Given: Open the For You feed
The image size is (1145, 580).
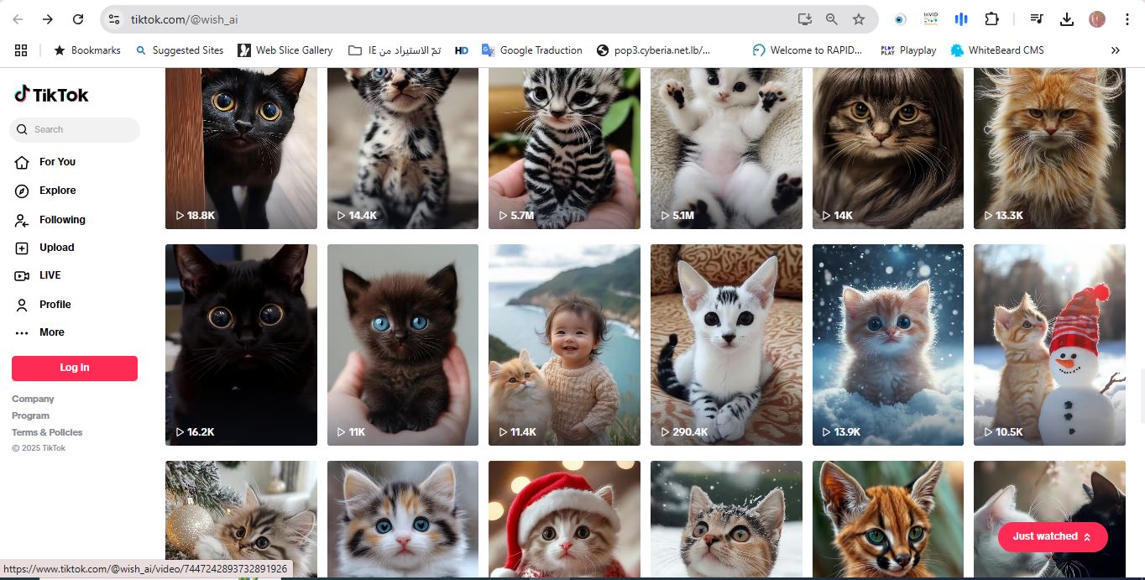Looking at the screenshot, I should coord(57,162).
